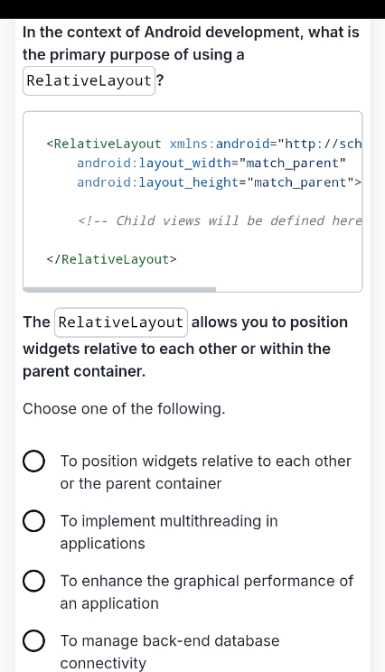Viewport: 385px width, 672px height.
Task: Click the android:layout_height line in the code
Action: [219, 182]
